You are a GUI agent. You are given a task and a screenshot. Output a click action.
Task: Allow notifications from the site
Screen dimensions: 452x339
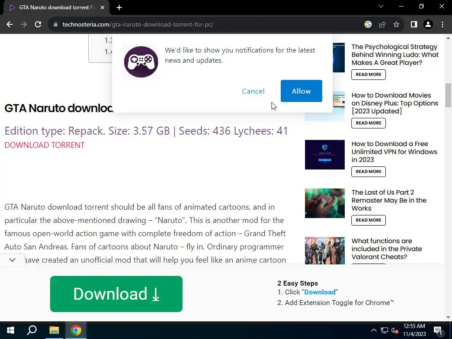(301, 91)
